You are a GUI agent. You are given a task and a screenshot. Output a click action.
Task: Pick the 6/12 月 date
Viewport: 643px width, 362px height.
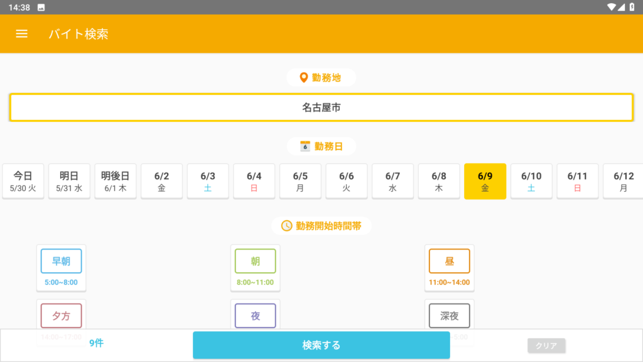624,181
